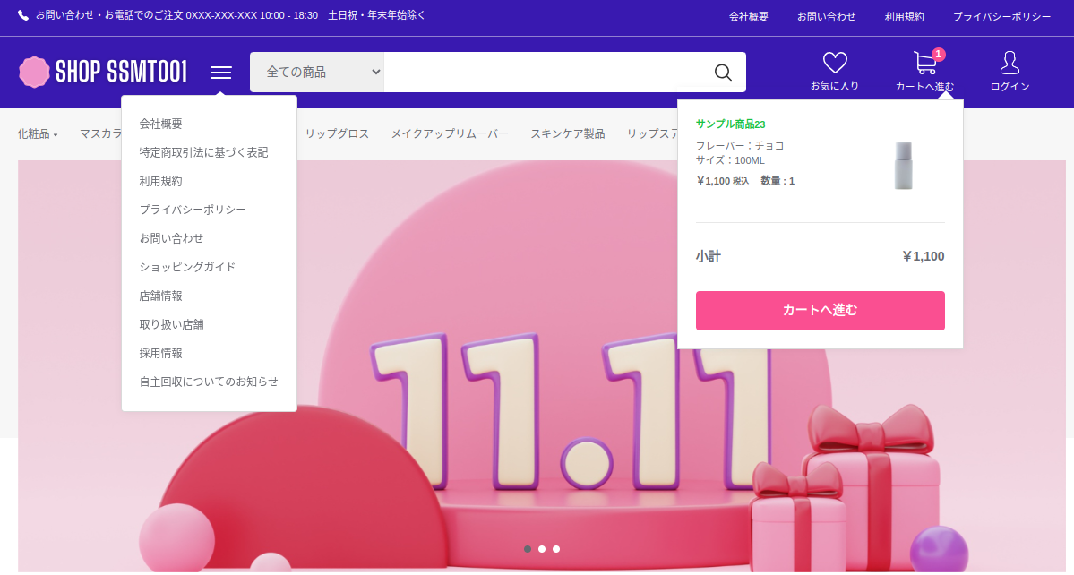Open お問い合わせ in the top bar

pyautogui.click(x=826, y=16)
